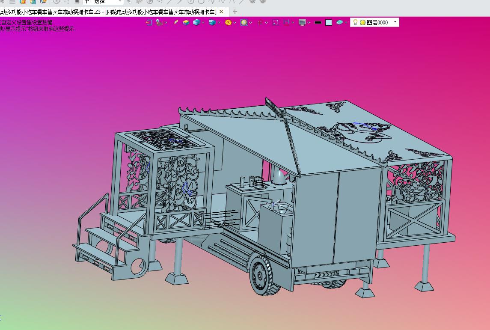490x330 pixels.
Task: Click the hint text '按钮来取消这些提示'
Action: (51, 29)
